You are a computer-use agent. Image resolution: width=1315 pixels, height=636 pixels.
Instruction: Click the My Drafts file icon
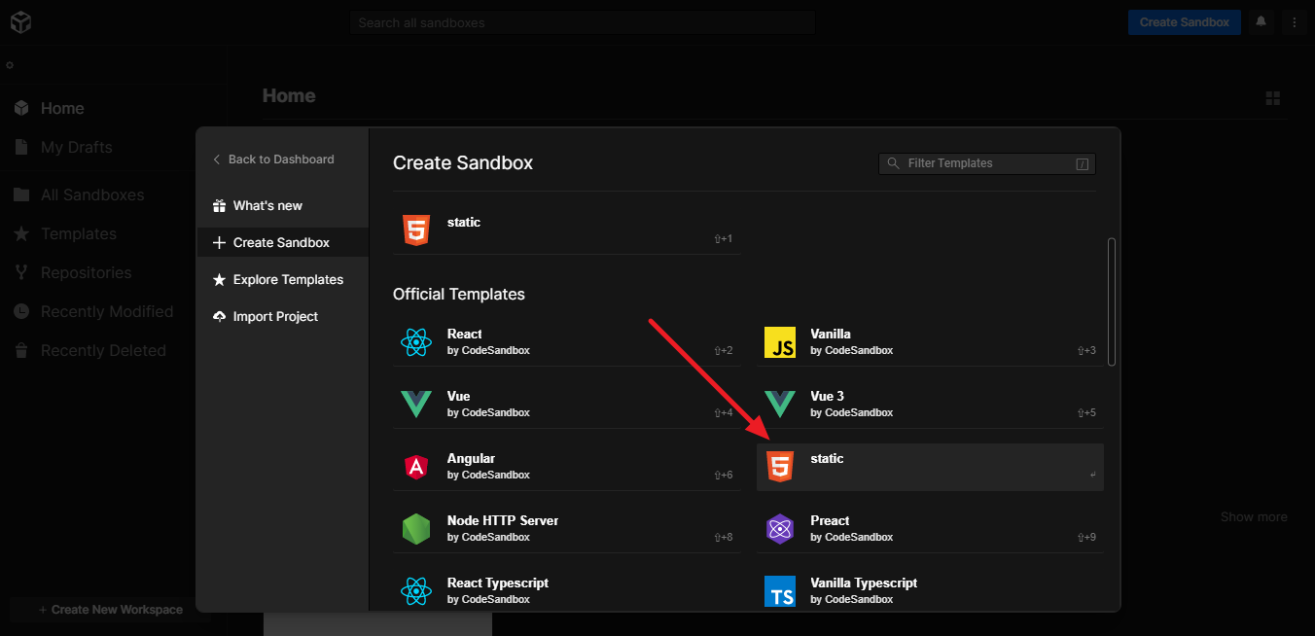pos(21,147)
